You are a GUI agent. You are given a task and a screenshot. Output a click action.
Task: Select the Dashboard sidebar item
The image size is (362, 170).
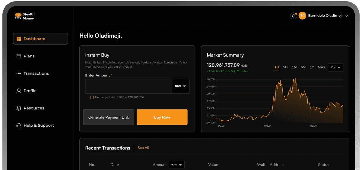tap(40, 39)
